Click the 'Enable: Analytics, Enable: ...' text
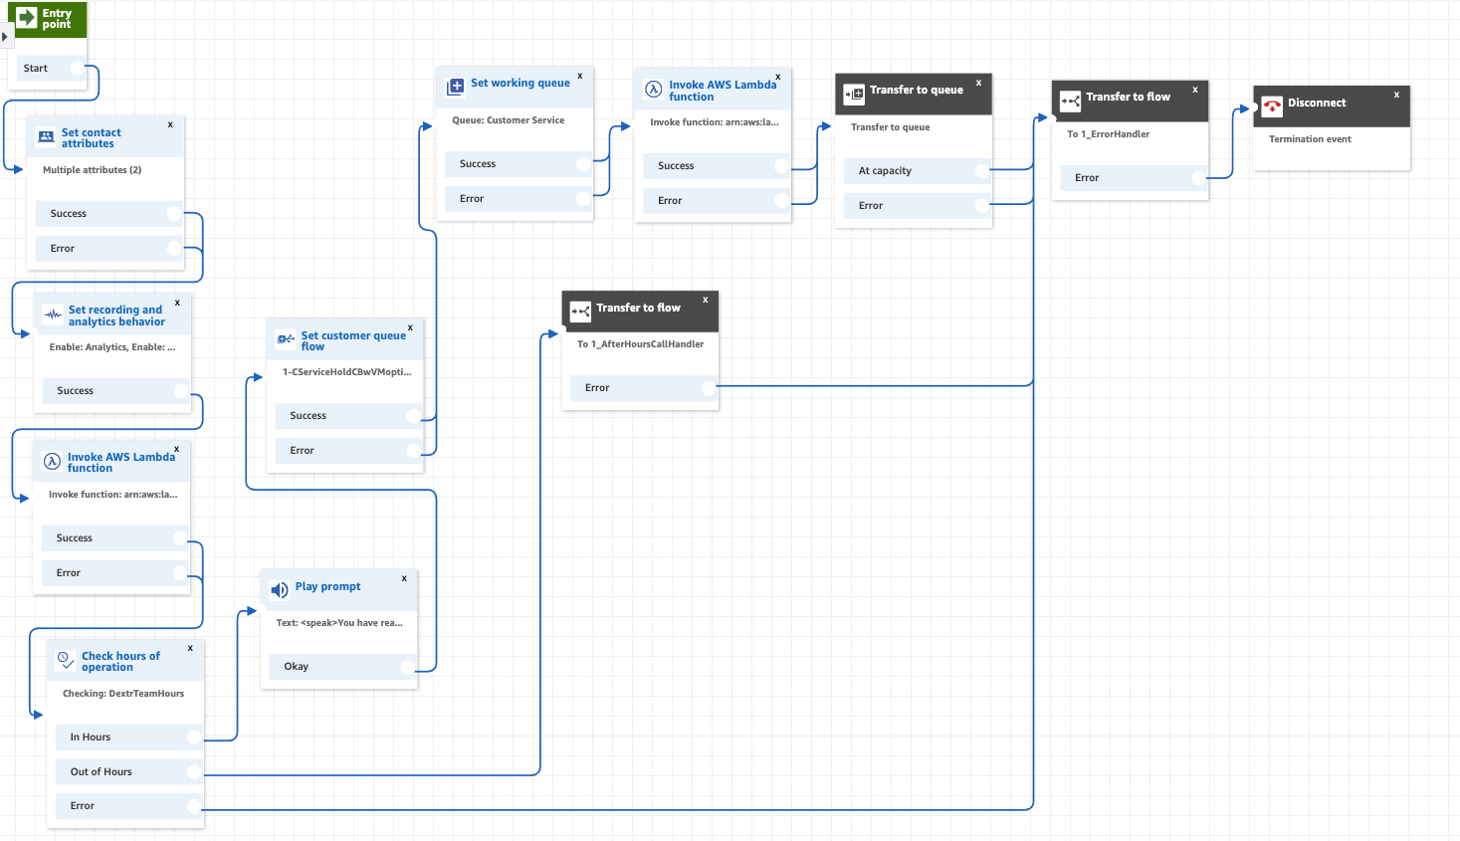This screenshot has width=1460, height=841. pyautogui.click(x=112, y=347)
